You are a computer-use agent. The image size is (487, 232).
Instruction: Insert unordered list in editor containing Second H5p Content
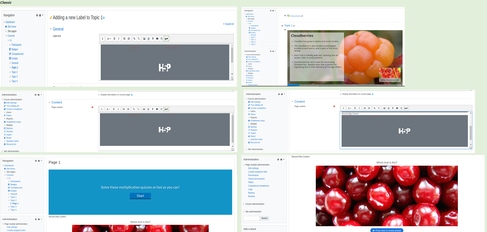point(365,108)
